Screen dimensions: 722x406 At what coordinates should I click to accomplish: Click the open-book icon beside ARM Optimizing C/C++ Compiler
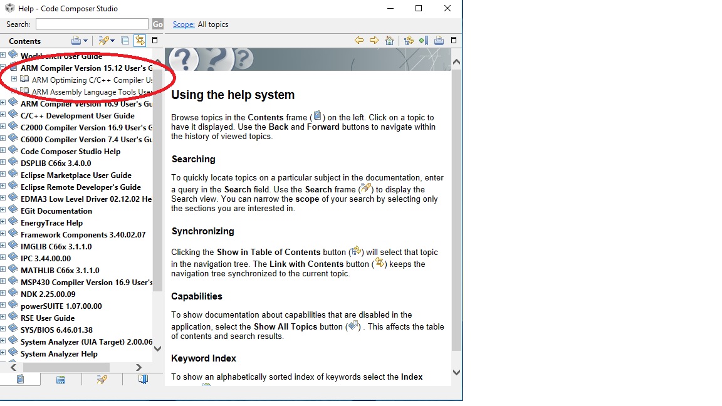pyautogui.click(x=24, y=79)
